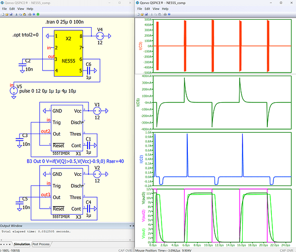This screenshot has height=252, width=296.
Task: Click New file icon in waveform window toolbar
Action: tap(138, 15)
